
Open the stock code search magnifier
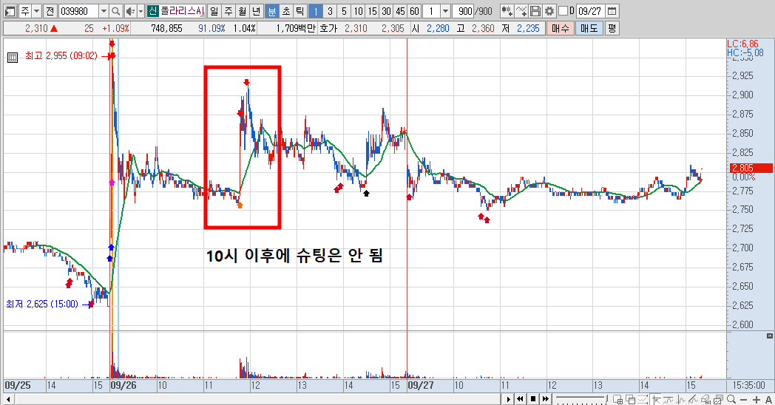[115, 11]
